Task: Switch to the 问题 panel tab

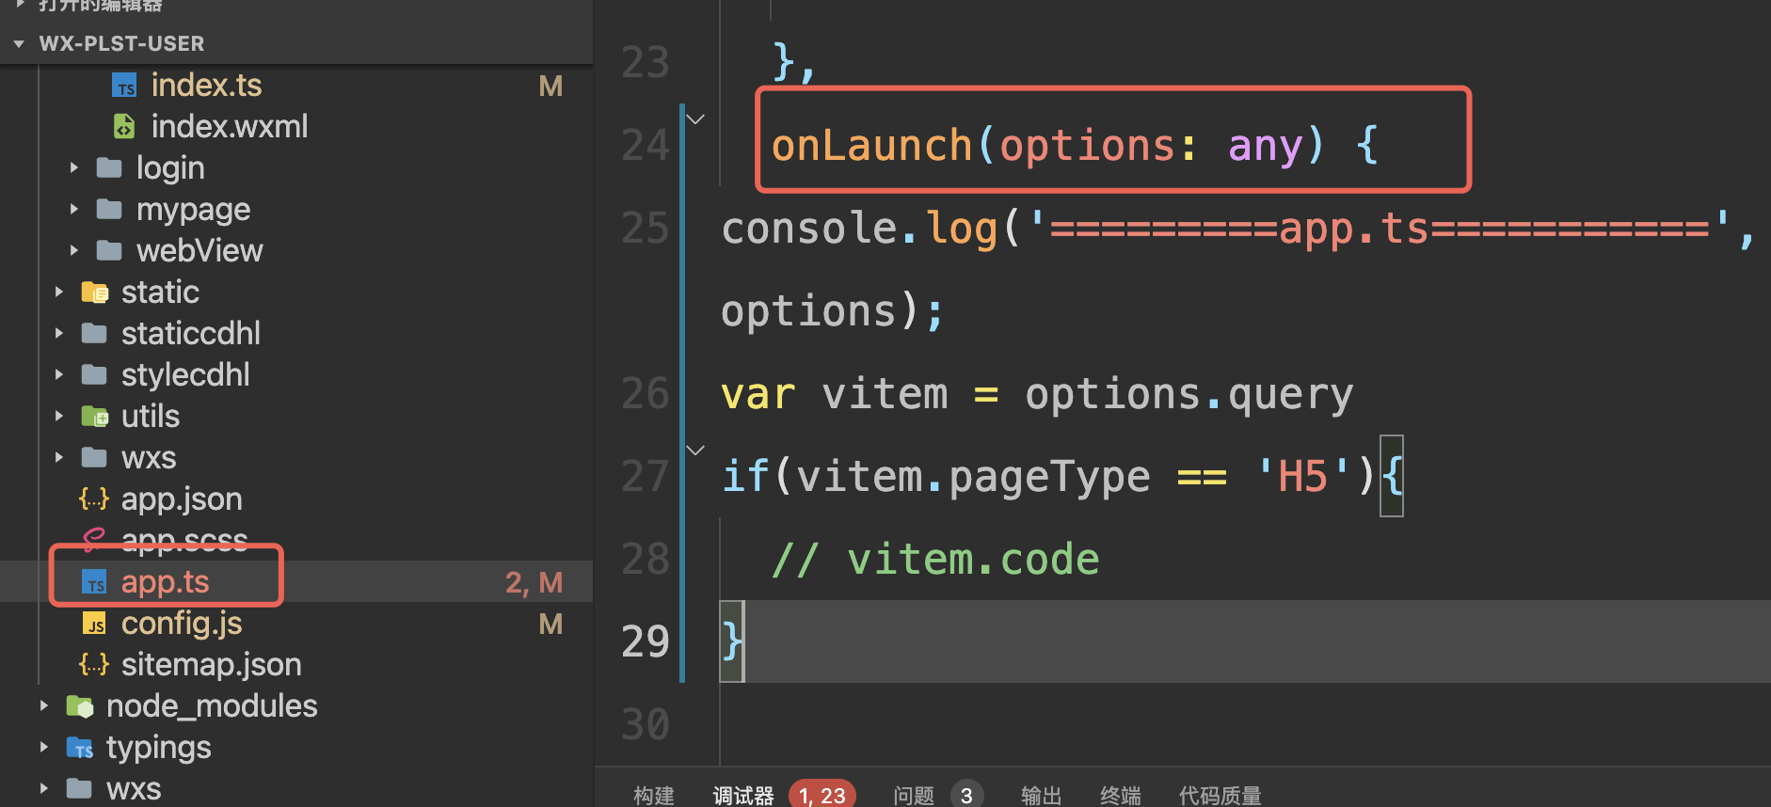Action: (914, 796)
